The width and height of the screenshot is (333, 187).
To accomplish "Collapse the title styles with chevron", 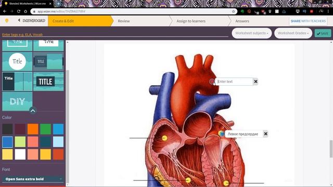I will 33,111.
